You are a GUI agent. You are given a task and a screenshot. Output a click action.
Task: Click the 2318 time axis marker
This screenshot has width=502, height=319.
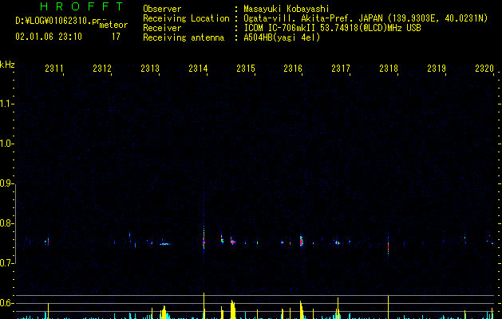(389, 69)
